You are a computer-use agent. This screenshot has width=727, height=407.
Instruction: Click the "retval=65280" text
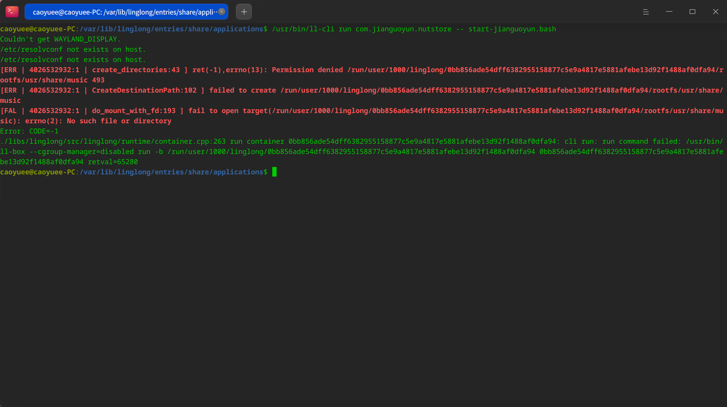pyautogui.click(x=113, y=162)
